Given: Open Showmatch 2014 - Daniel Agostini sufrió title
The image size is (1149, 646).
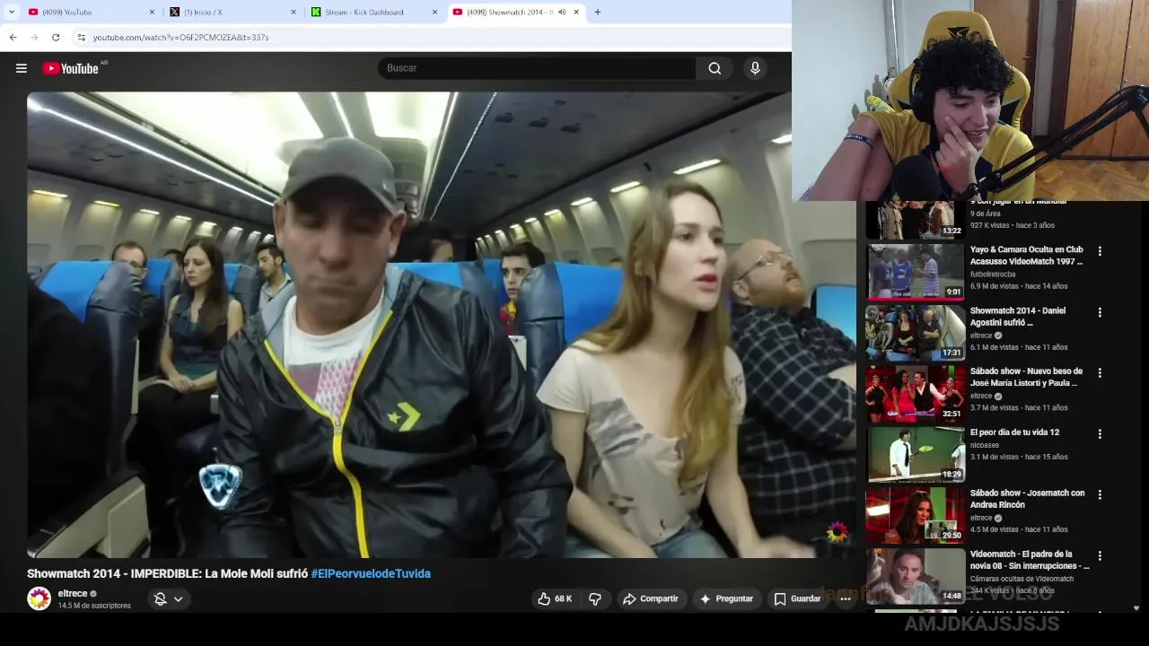Looking at the screenshot, I should click(1018, 317).
